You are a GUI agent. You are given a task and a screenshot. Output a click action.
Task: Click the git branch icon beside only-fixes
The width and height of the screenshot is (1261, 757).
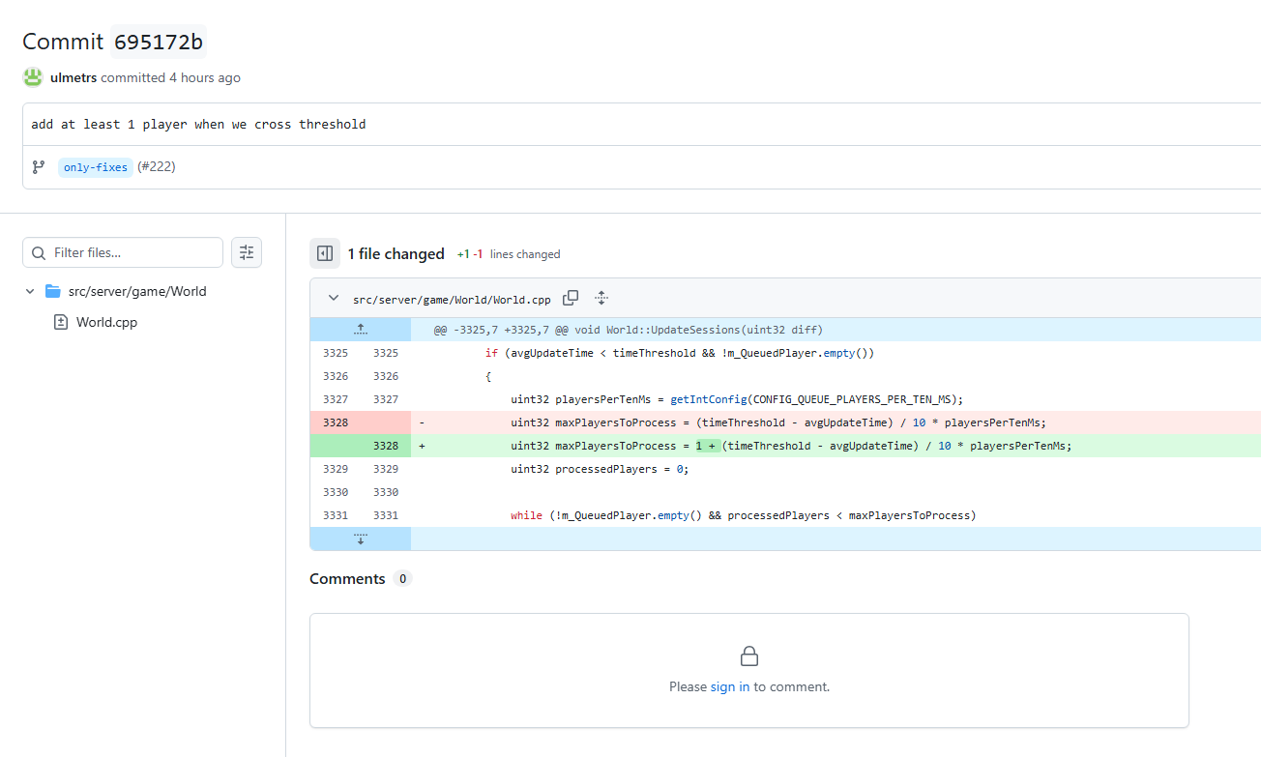tap(39, 167)
